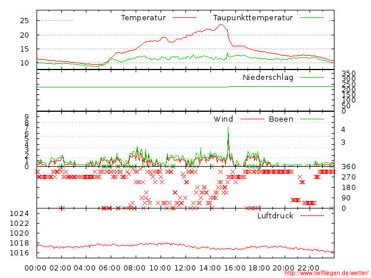Click the 350 precipitation axis label
The width and height of the screenshot is (371, 278).
point(349,74)
